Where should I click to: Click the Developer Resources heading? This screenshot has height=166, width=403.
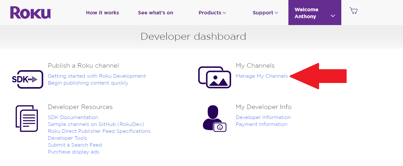point(80,107)
